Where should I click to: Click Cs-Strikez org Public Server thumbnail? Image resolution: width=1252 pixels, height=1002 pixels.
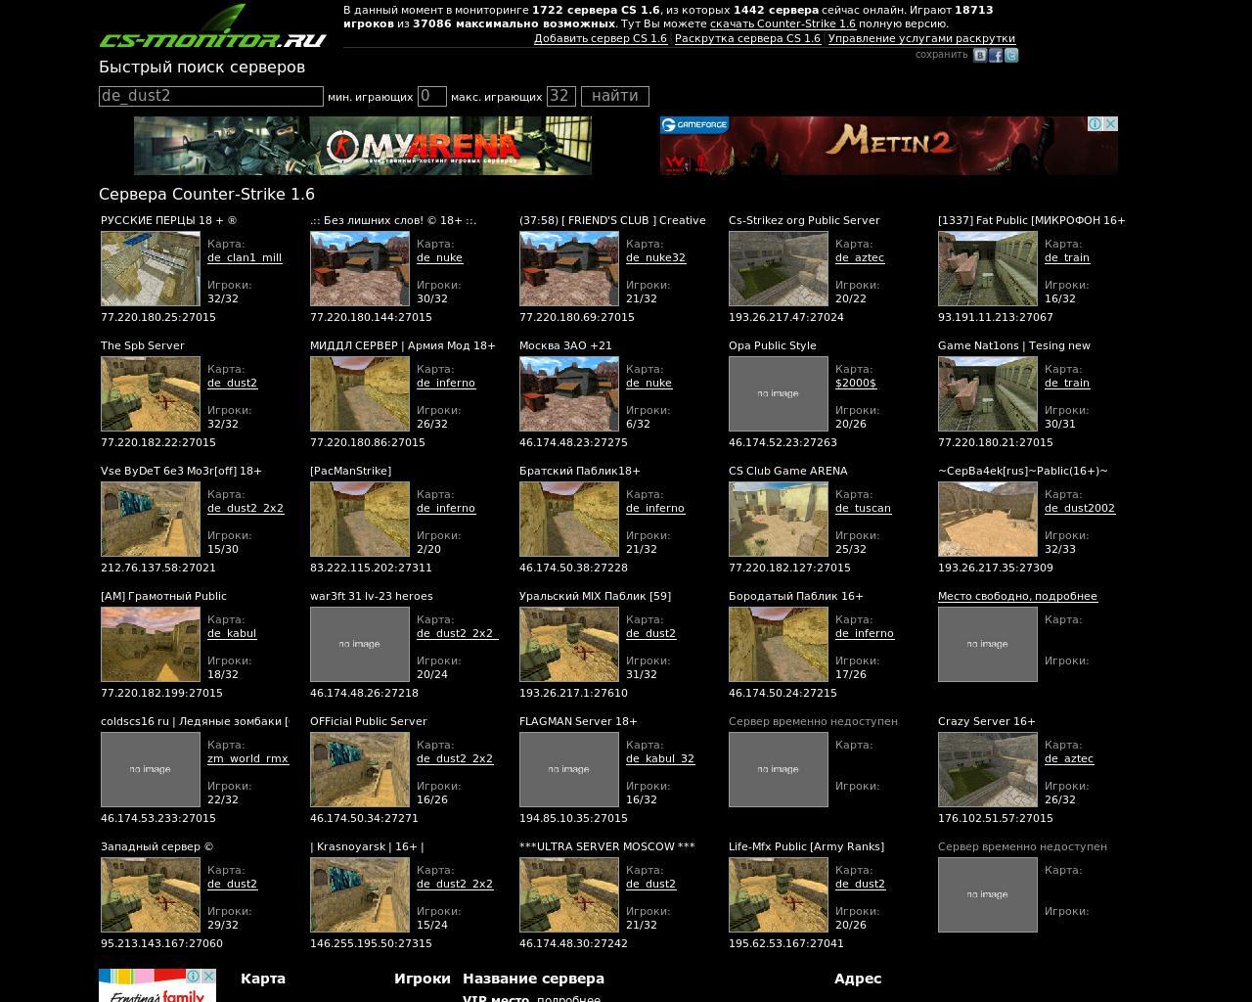coord(779,268)
